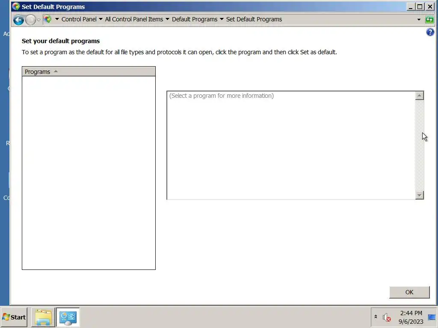Select the Control Panel taskbar button
Viewport: 438px width, 328px height.
pos(68,317)
